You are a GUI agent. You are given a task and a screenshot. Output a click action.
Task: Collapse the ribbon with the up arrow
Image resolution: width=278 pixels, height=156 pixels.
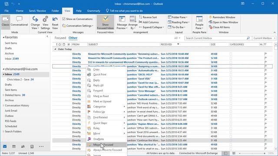pyautogui.click(x=275, y=32)
